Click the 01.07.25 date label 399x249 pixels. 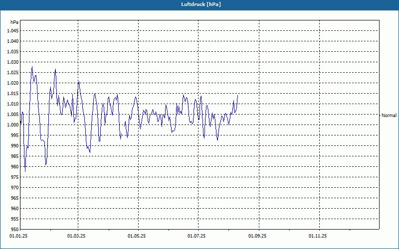(197, 236)
